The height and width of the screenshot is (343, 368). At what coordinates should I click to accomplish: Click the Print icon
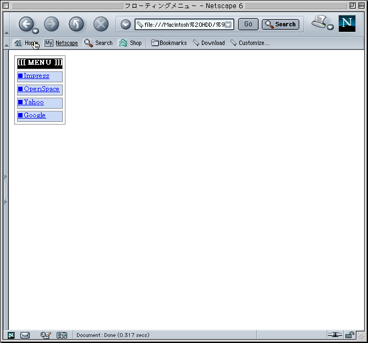319,22
